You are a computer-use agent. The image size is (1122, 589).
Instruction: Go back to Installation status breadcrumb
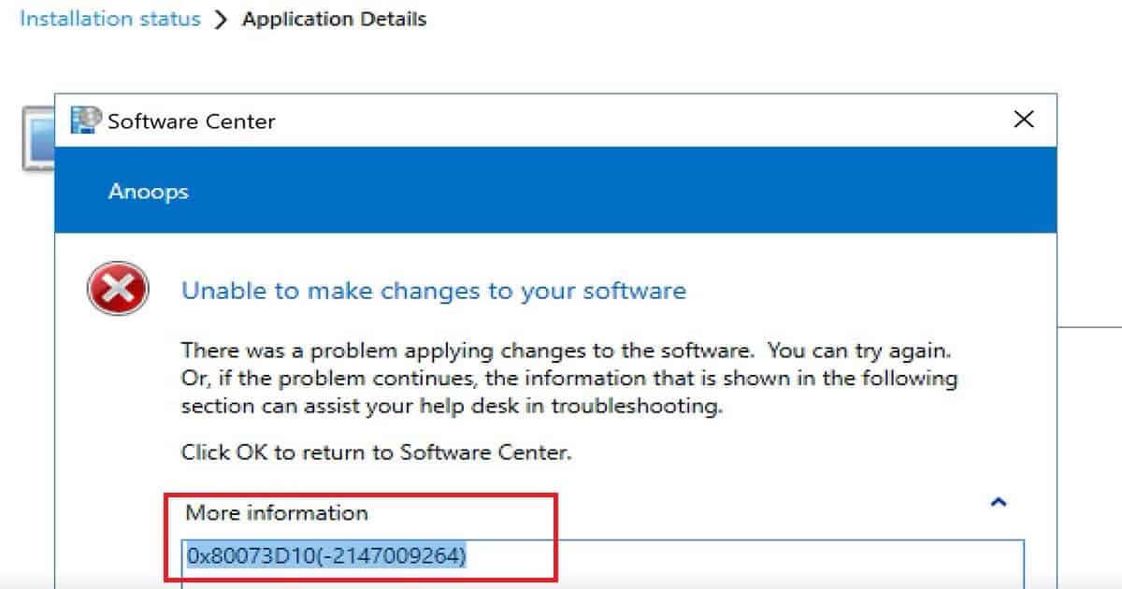[110, 19]
